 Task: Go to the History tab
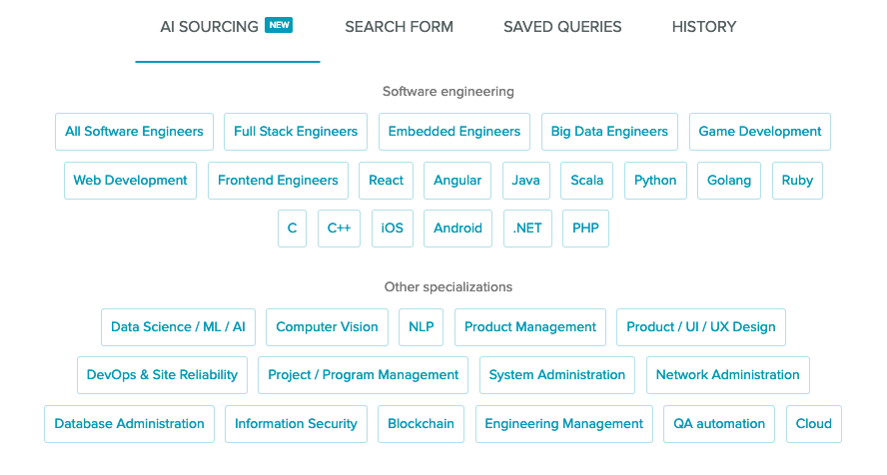coord(704,27)
